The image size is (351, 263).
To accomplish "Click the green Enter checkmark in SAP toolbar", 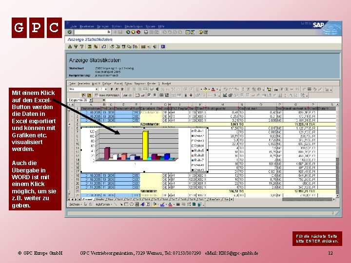I will pos(70,32).
